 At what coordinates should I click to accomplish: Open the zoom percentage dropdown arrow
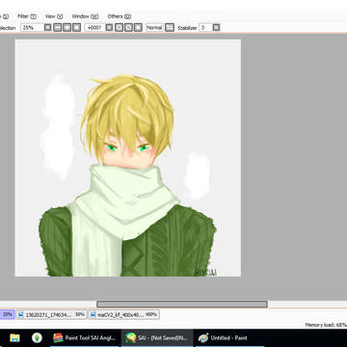pos(47,28)
